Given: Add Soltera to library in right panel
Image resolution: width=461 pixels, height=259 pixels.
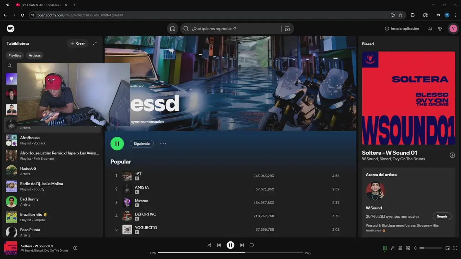Looking at the screenshot, I should [452, 155].
